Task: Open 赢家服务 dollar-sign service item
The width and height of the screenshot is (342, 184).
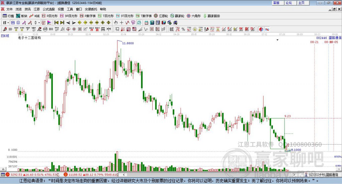Action: (211, 16)
